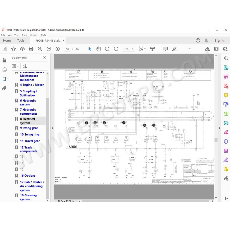
Task: Send file by email envelope
Action: click(216, 49)
